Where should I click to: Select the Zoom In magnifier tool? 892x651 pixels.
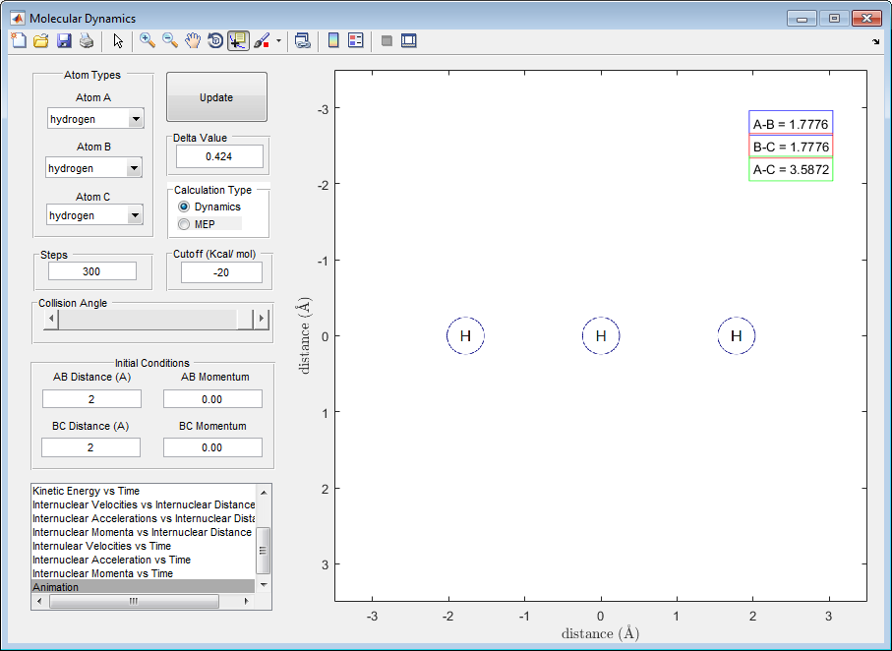(148, 40)
